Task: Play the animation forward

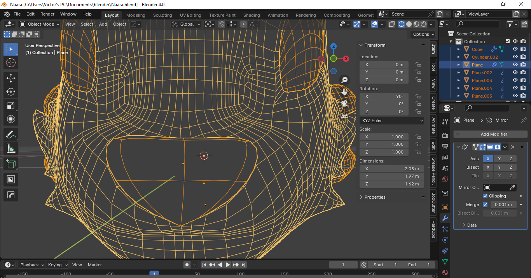Action: click(228, 265)
